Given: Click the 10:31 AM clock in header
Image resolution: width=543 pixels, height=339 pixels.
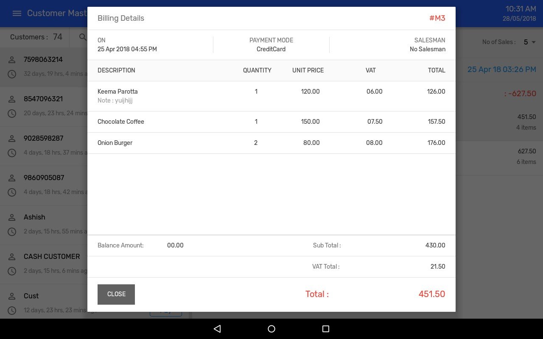Looking at the screenshot, I should (521, 9).
